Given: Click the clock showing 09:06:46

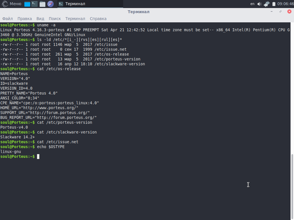Looking at the screenshot, I should tap(286, 4).
